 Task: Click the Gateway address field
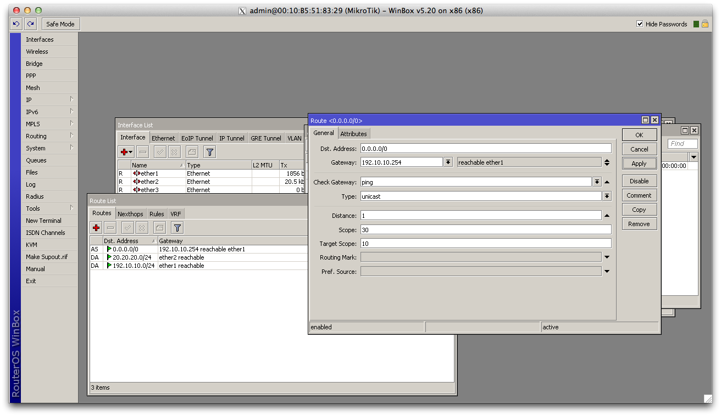coord(402,162)
